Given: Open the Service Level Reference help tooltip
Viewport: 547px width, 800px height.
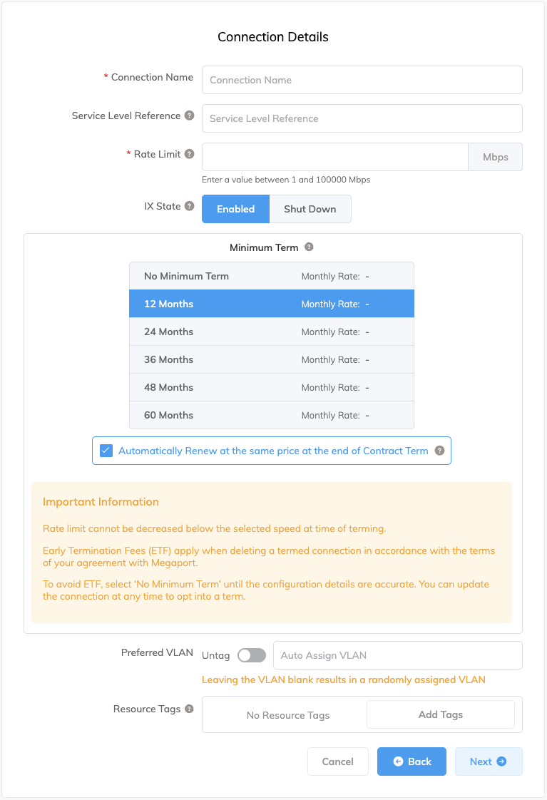Looking at the screenshot, I should (x=189, y=116).
